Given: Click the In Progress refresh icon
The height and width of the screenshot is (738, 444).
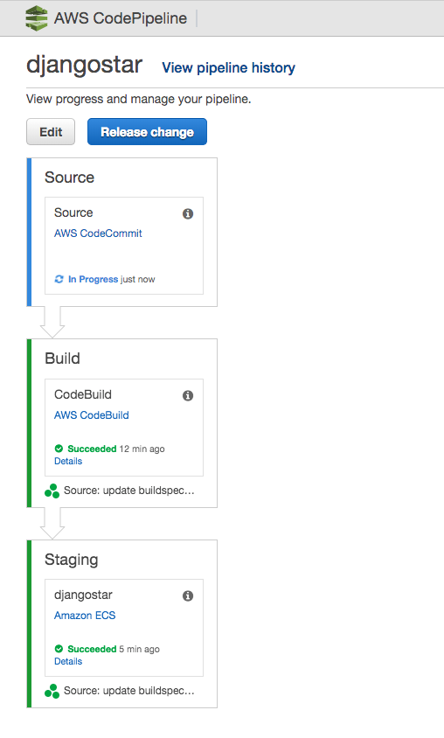Looking at the screenshot, I should click(59, 279).
